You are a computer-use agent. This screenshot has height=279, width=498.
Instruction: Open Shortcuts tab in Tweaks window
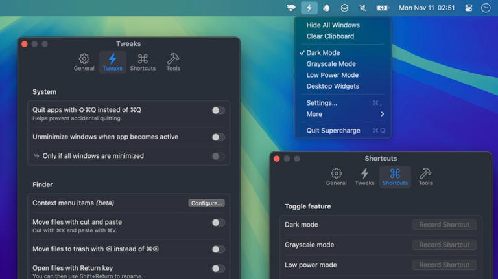click(x=143, y=62)
